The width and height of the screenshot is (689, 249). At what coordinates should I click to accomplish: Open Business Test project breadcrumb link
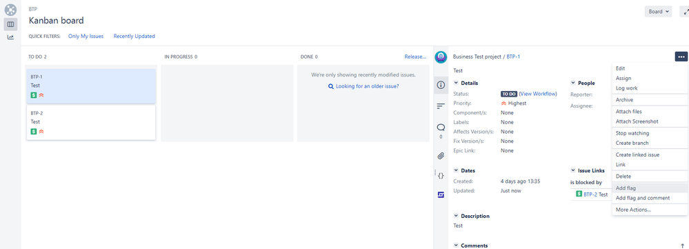click(x=477, y=57)
